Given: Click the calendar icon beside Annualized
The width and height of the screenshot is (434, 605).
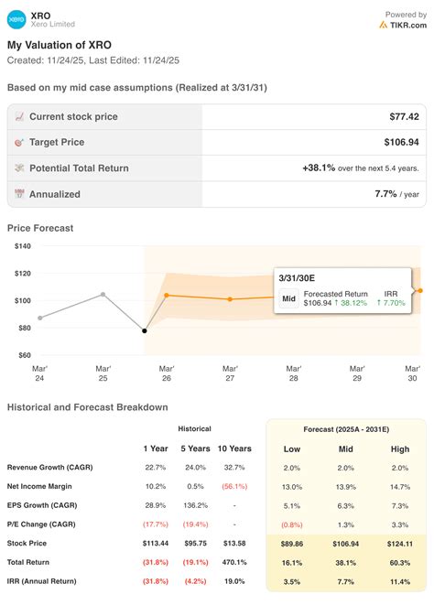Looking at the screenshot, I should click(x=19, y=194).
